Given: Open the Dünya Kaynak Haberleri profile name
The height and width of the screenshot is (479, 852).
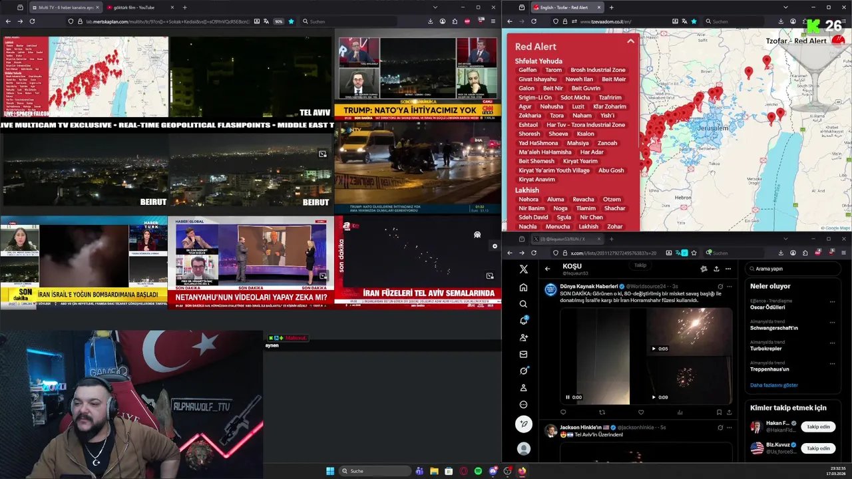Looking at the screenshot, I should 588,286.
